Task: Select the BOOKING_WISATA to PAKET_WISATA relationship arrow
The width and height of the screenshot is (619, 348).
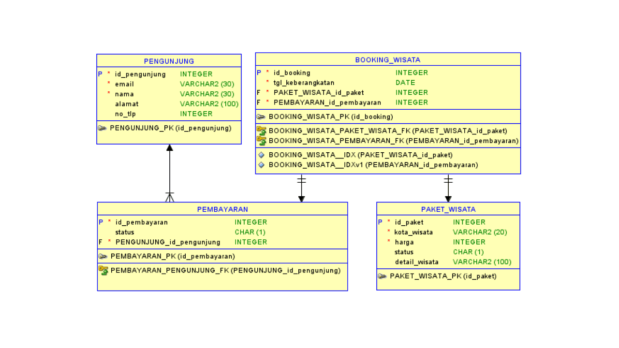Action: tap(448, 188)
